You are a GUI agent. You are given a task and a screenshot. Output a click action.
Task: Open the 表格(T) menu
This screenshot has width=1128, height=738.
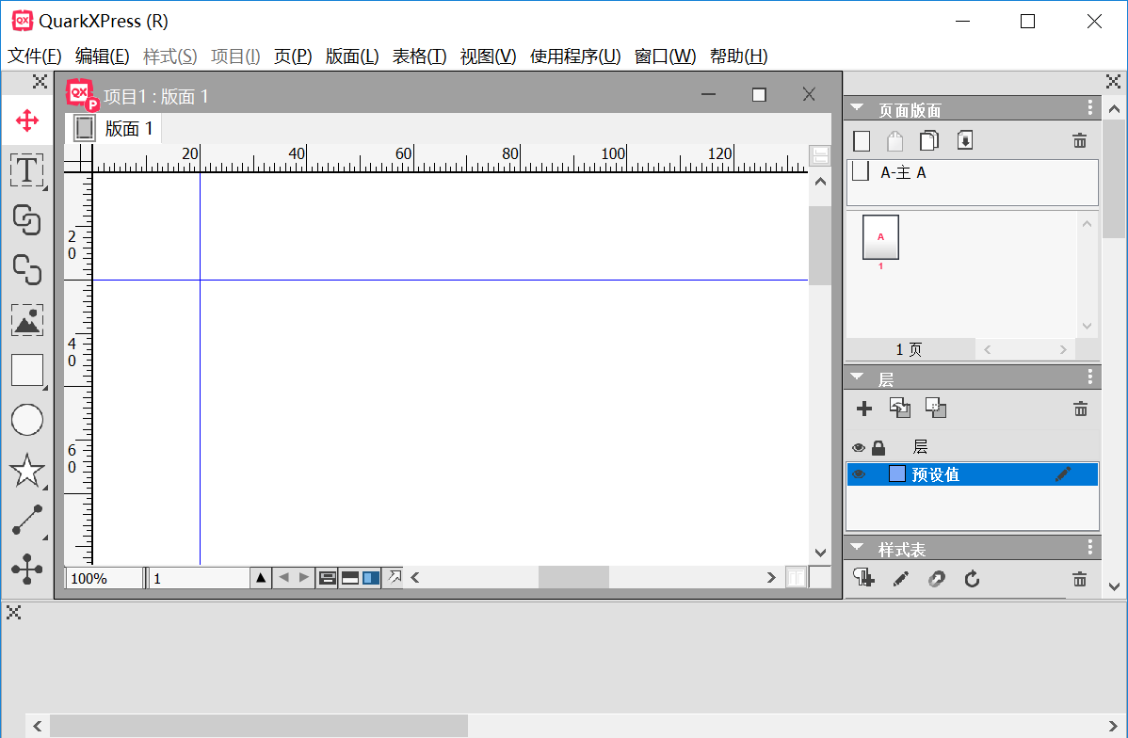pyautogui.click(x=419, y=56)
